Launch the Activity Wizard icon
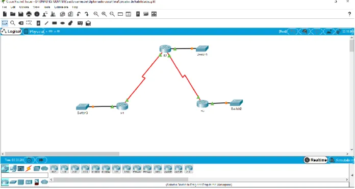 click(x=53, y=14)
